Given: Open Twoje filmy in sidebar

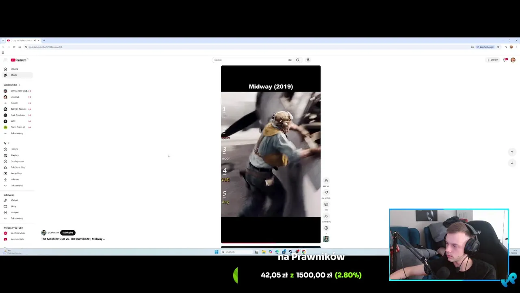Looking at the screenshot, I should coord(16,173).
